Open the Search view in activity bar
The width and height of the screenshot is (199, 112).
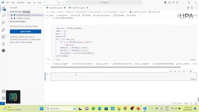pyautogui.click(x=3, y=16)
